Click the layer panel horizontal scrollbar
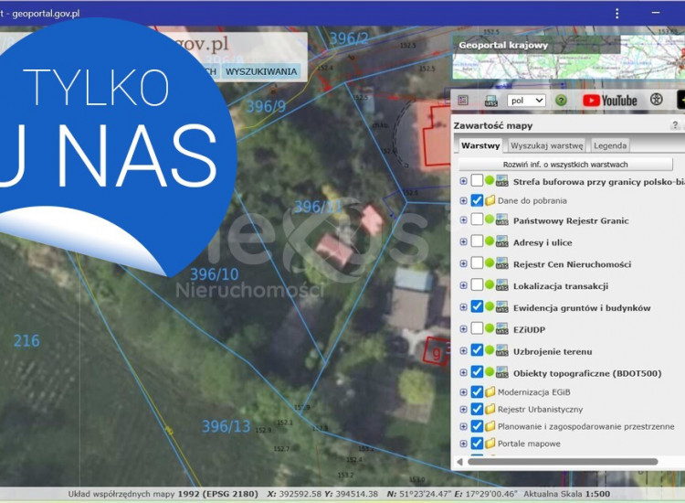The image size is (685, 503). point(563,462)
